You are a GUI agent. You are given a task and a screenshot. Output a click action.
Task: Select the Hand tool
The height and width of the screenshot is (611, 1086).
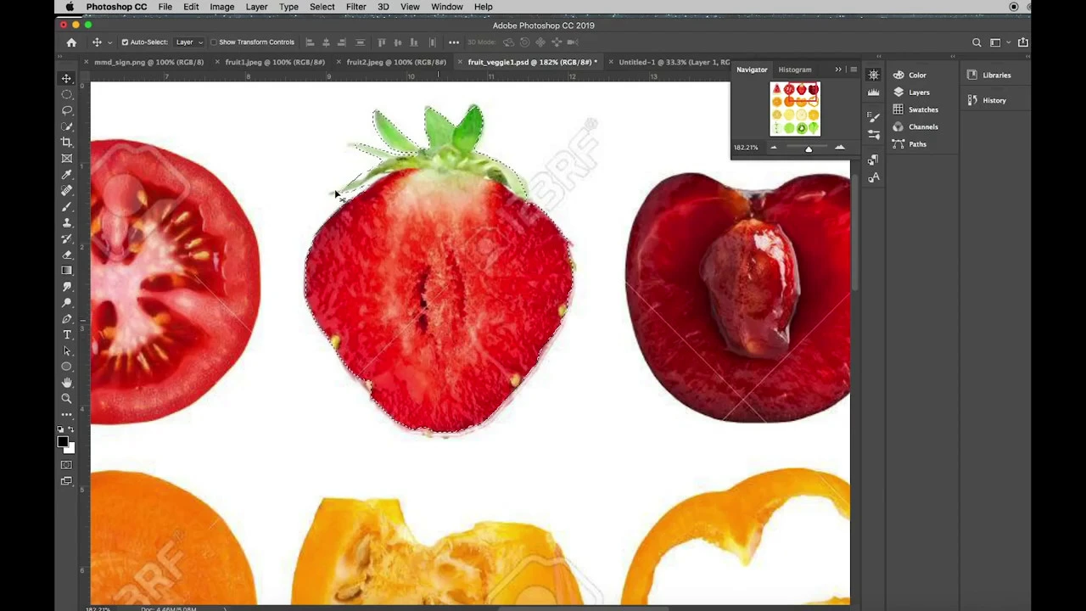(x=66, y=383)
